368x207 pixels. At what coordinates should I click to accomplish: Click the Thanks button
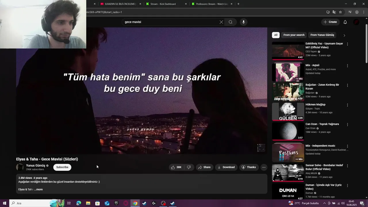click(249, 167)
